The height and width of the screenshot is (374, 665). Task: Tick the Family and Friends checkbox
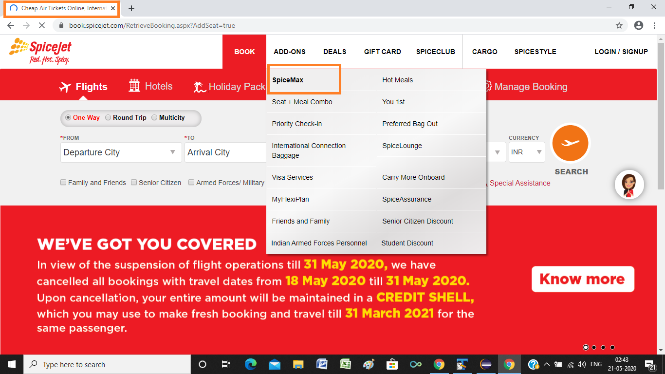click(x=63, y=183)
